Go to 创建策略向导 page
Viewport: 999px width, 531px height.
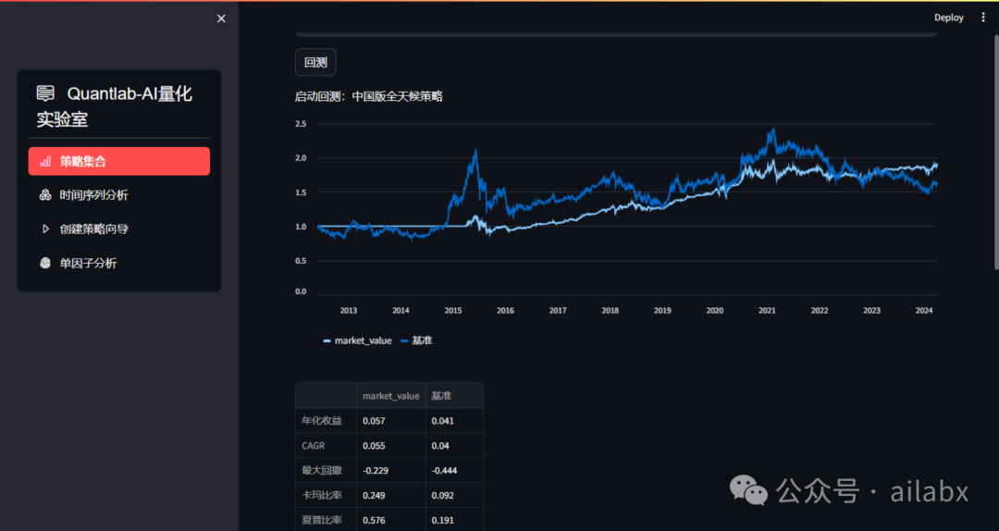click(119, 228)
